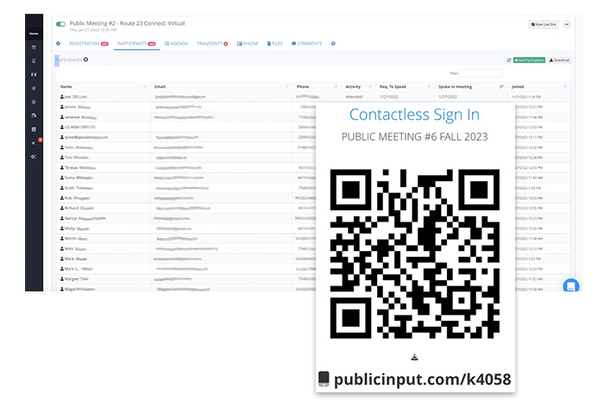Toggle the meeting active switch

60,25
